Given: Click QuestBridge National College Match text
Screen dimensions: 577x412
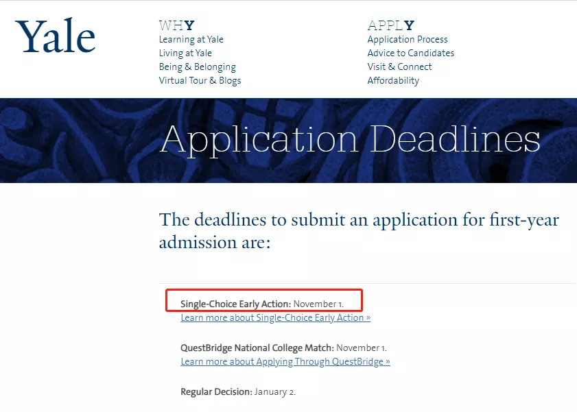Looking at the screenshot, I should click(257, 348).
